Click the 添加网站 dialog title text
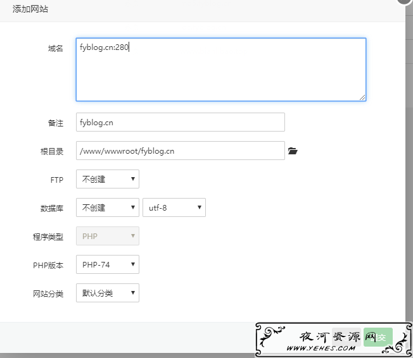The image size is (413, 358). point(30,9)
